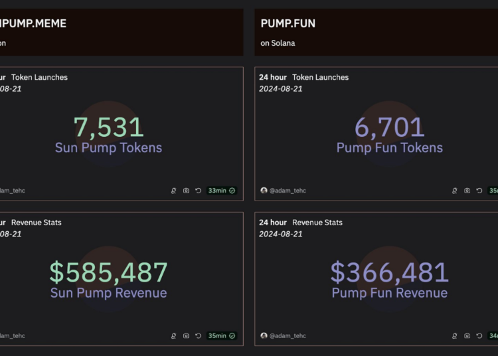Click the adam_tehc avatar in Pump Fun Tokens panel
The height and width of the screenshot is (356, 498).
pos(264,191)
